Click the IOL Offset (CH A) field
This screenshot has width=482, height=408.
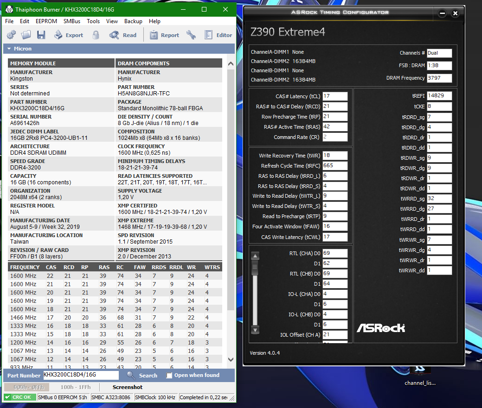tap(335, 335)
